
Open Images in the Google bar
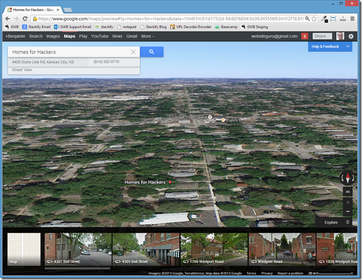tap(53, 36)
